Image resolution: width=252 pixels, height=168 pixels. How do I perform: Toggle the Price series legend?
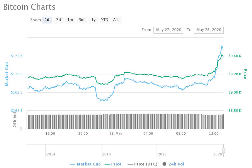[113, 164]
